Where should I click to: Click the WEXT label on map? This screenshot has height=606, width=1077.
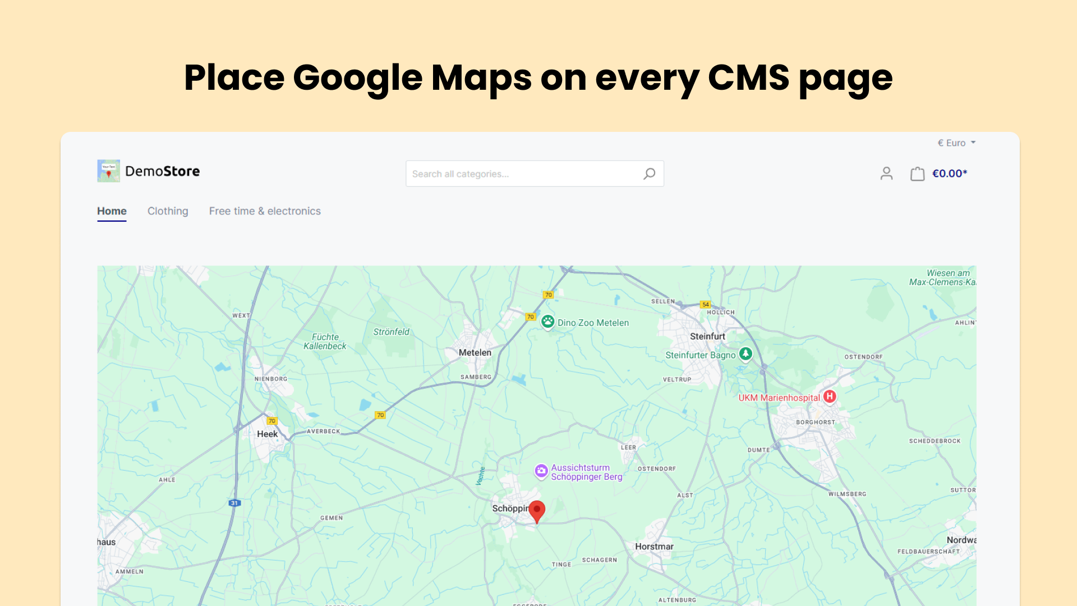tap(241, 315)
